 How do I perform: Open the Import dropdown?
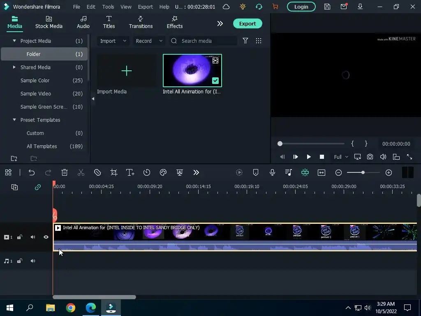click(113, 41)
